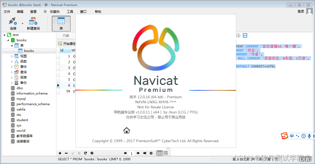
Task: Select the 教学数据库 database
Action: (25, 136)
